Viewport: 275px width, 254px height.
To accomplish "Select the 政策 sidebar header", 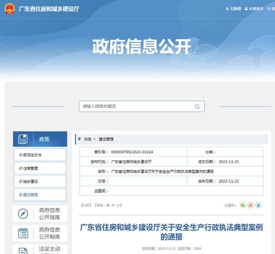I will pyautogui.click(x=40, y=139).
